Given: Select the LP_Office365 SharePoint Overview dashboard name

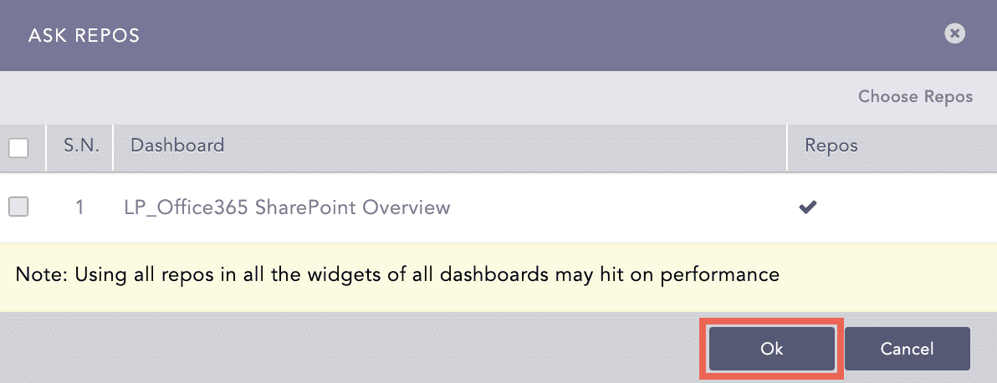Looking at the screenshot, I should tap(286, 207).
